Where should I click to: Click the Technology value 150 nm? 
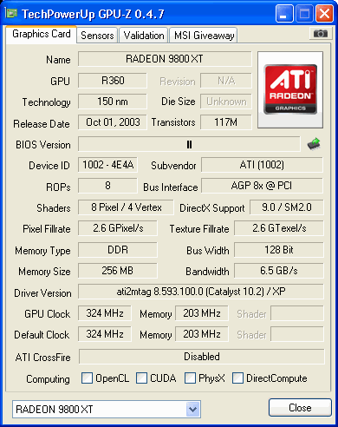coord(113,102)
